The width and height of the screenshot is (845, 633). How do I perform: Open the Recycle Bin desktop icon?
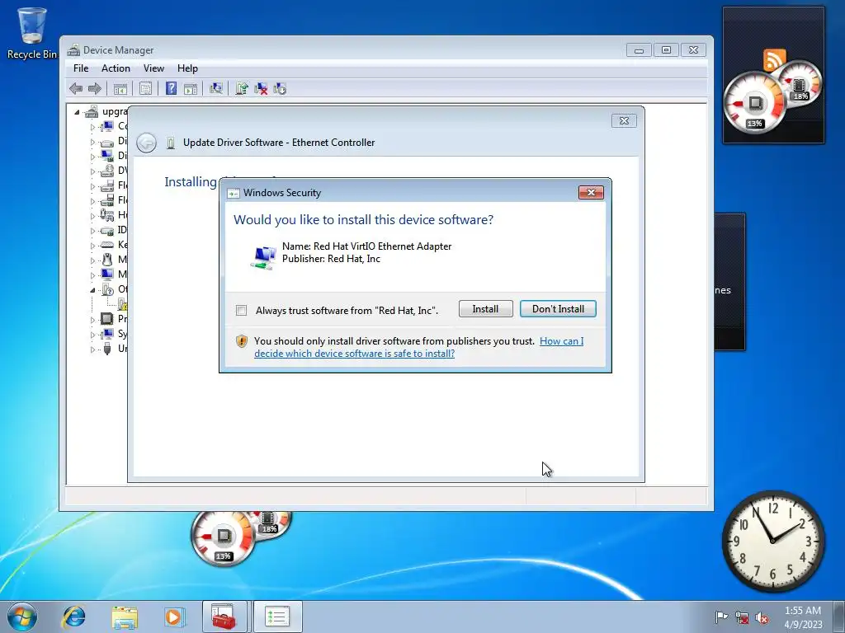[32, 32]
